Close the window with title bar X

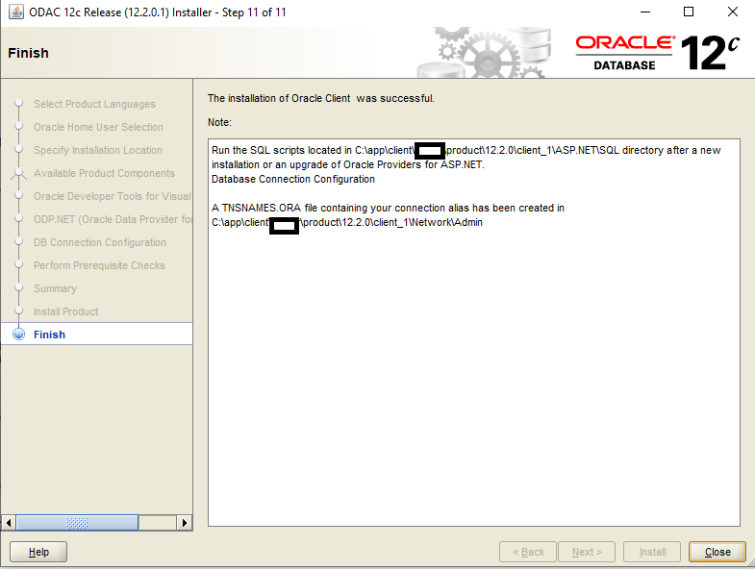point(732,12)
